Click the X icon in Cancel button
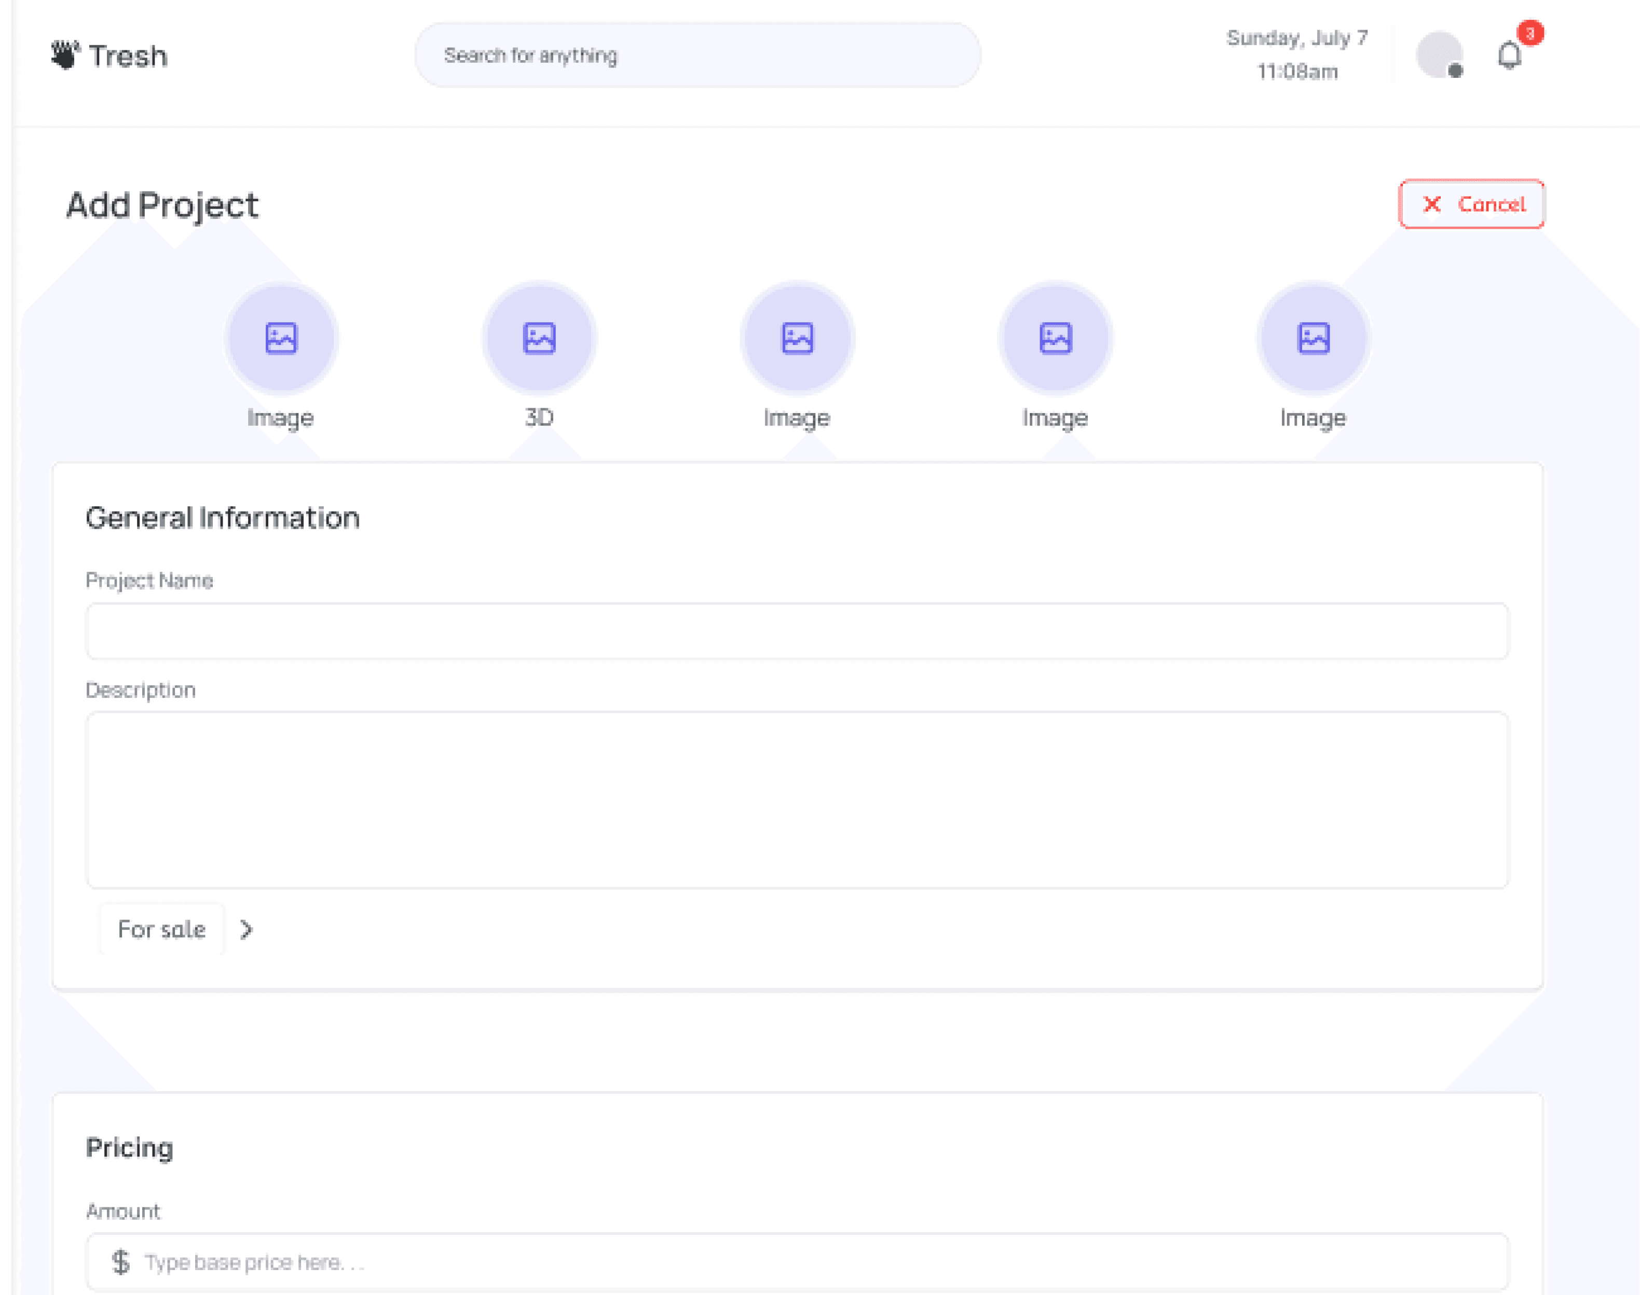1640x1295 pixels. click(1431, 204)
